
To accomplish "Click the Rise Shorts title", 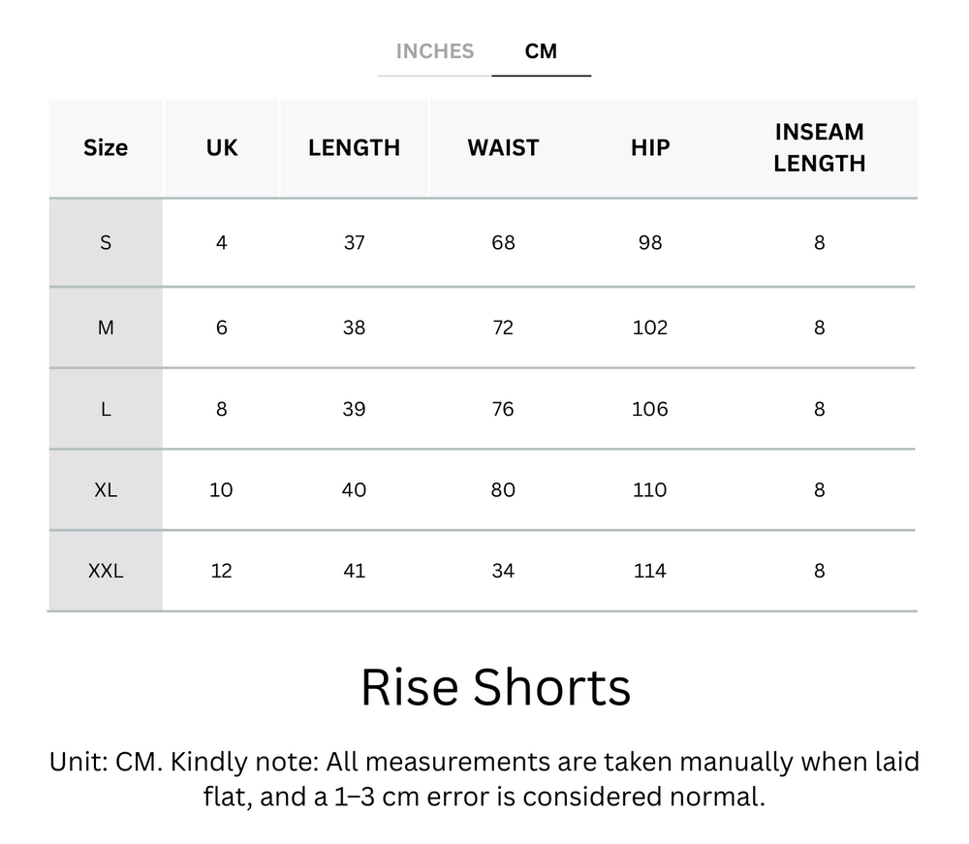I will (495, 686).
